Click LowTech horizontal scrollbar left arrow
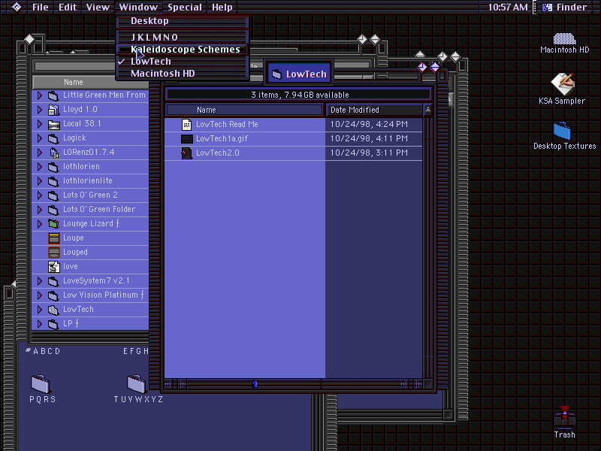Image resolution: width=601 pixels, height=451 pixels. pos(168,384)
